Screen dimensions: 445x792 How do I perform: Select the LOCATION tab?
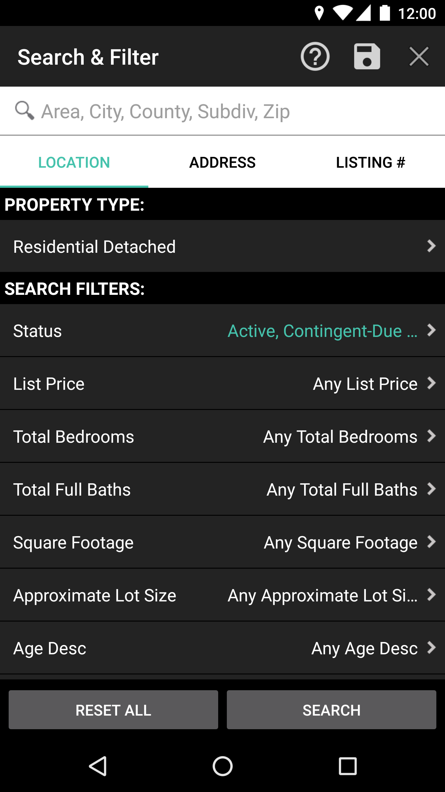coord(74,162)
